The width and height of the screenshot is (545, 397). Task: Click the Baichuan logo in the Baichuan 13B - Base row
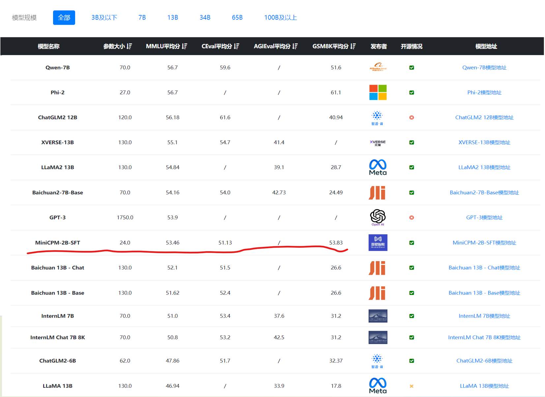(x=377, y=293)
